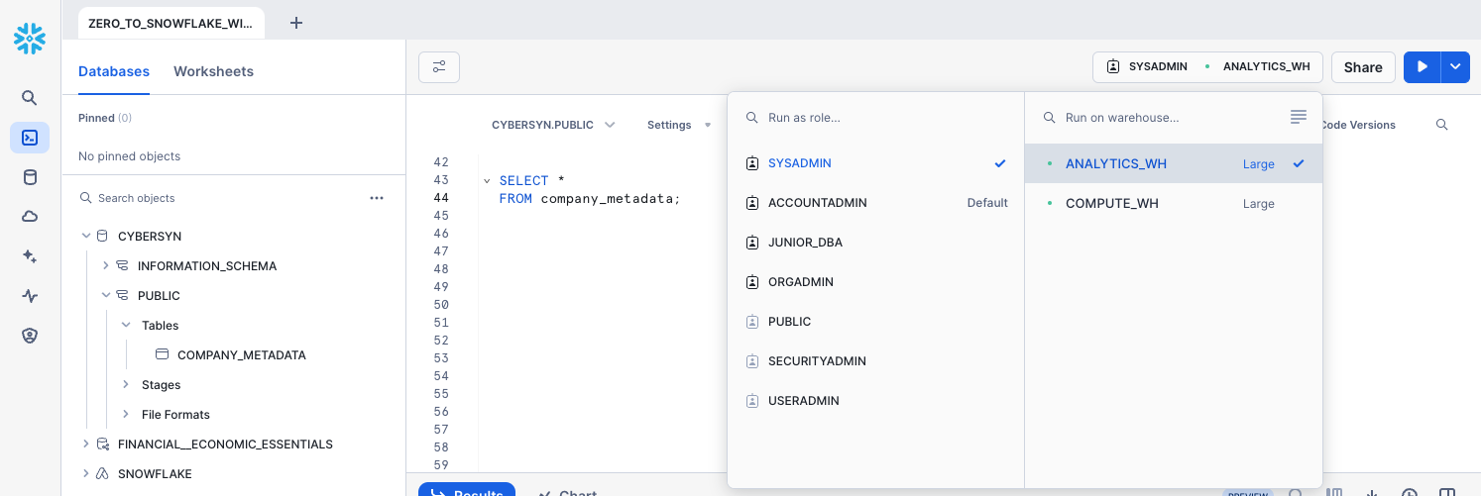Click the COMPANY_METADATA table icon
Image resolution: width=1481 pixels, height=496 pixels.
click(x=162, y=354)
